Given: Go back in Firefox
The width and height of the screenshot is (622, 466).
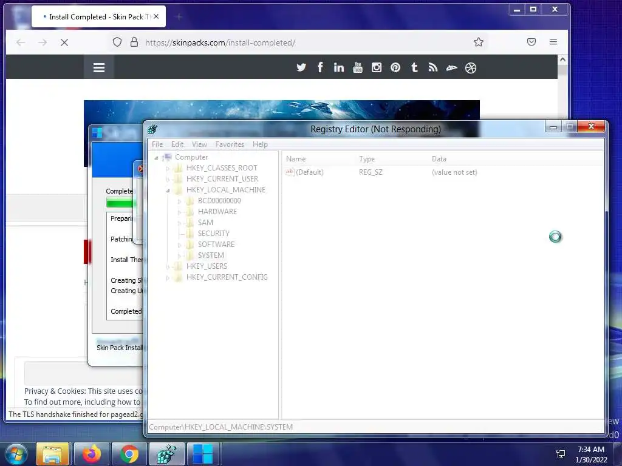Looking at the screenshot, I should (21, 42).
